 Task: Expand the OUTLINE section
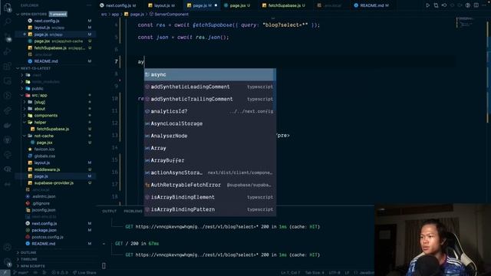(x=28, y=252)
